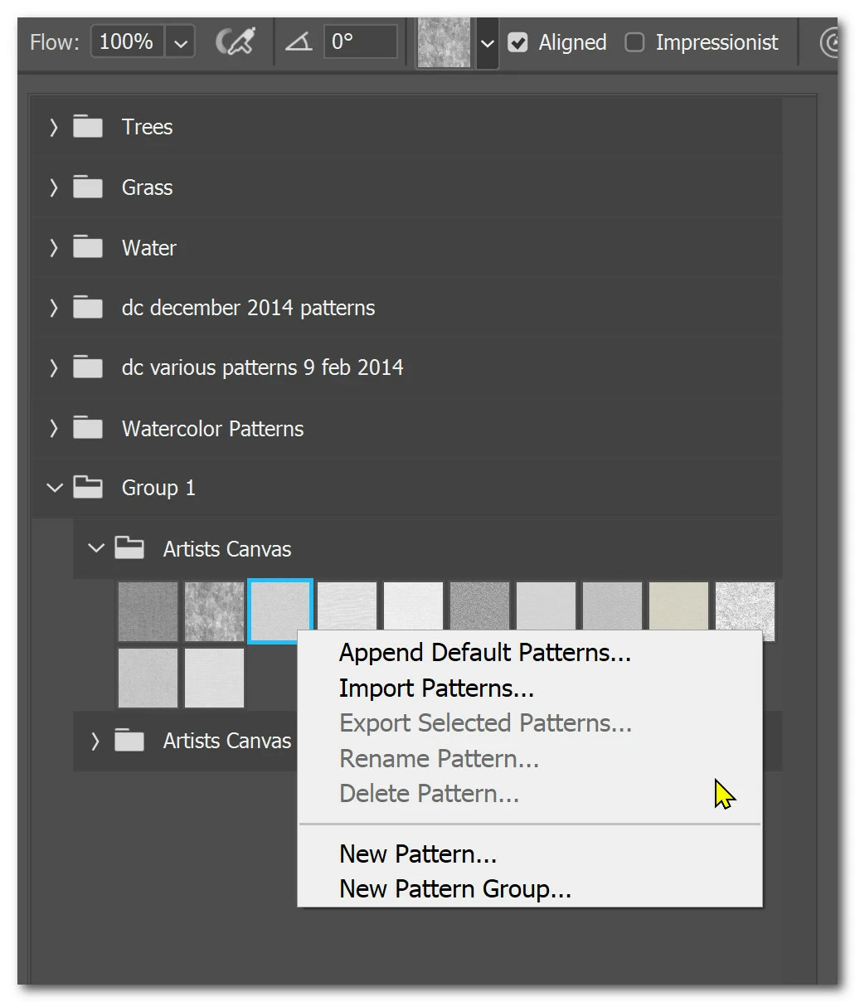855x1002 pixels.
Task: Enable the Impressionist checkbox
Action: [x=634, y=42]
